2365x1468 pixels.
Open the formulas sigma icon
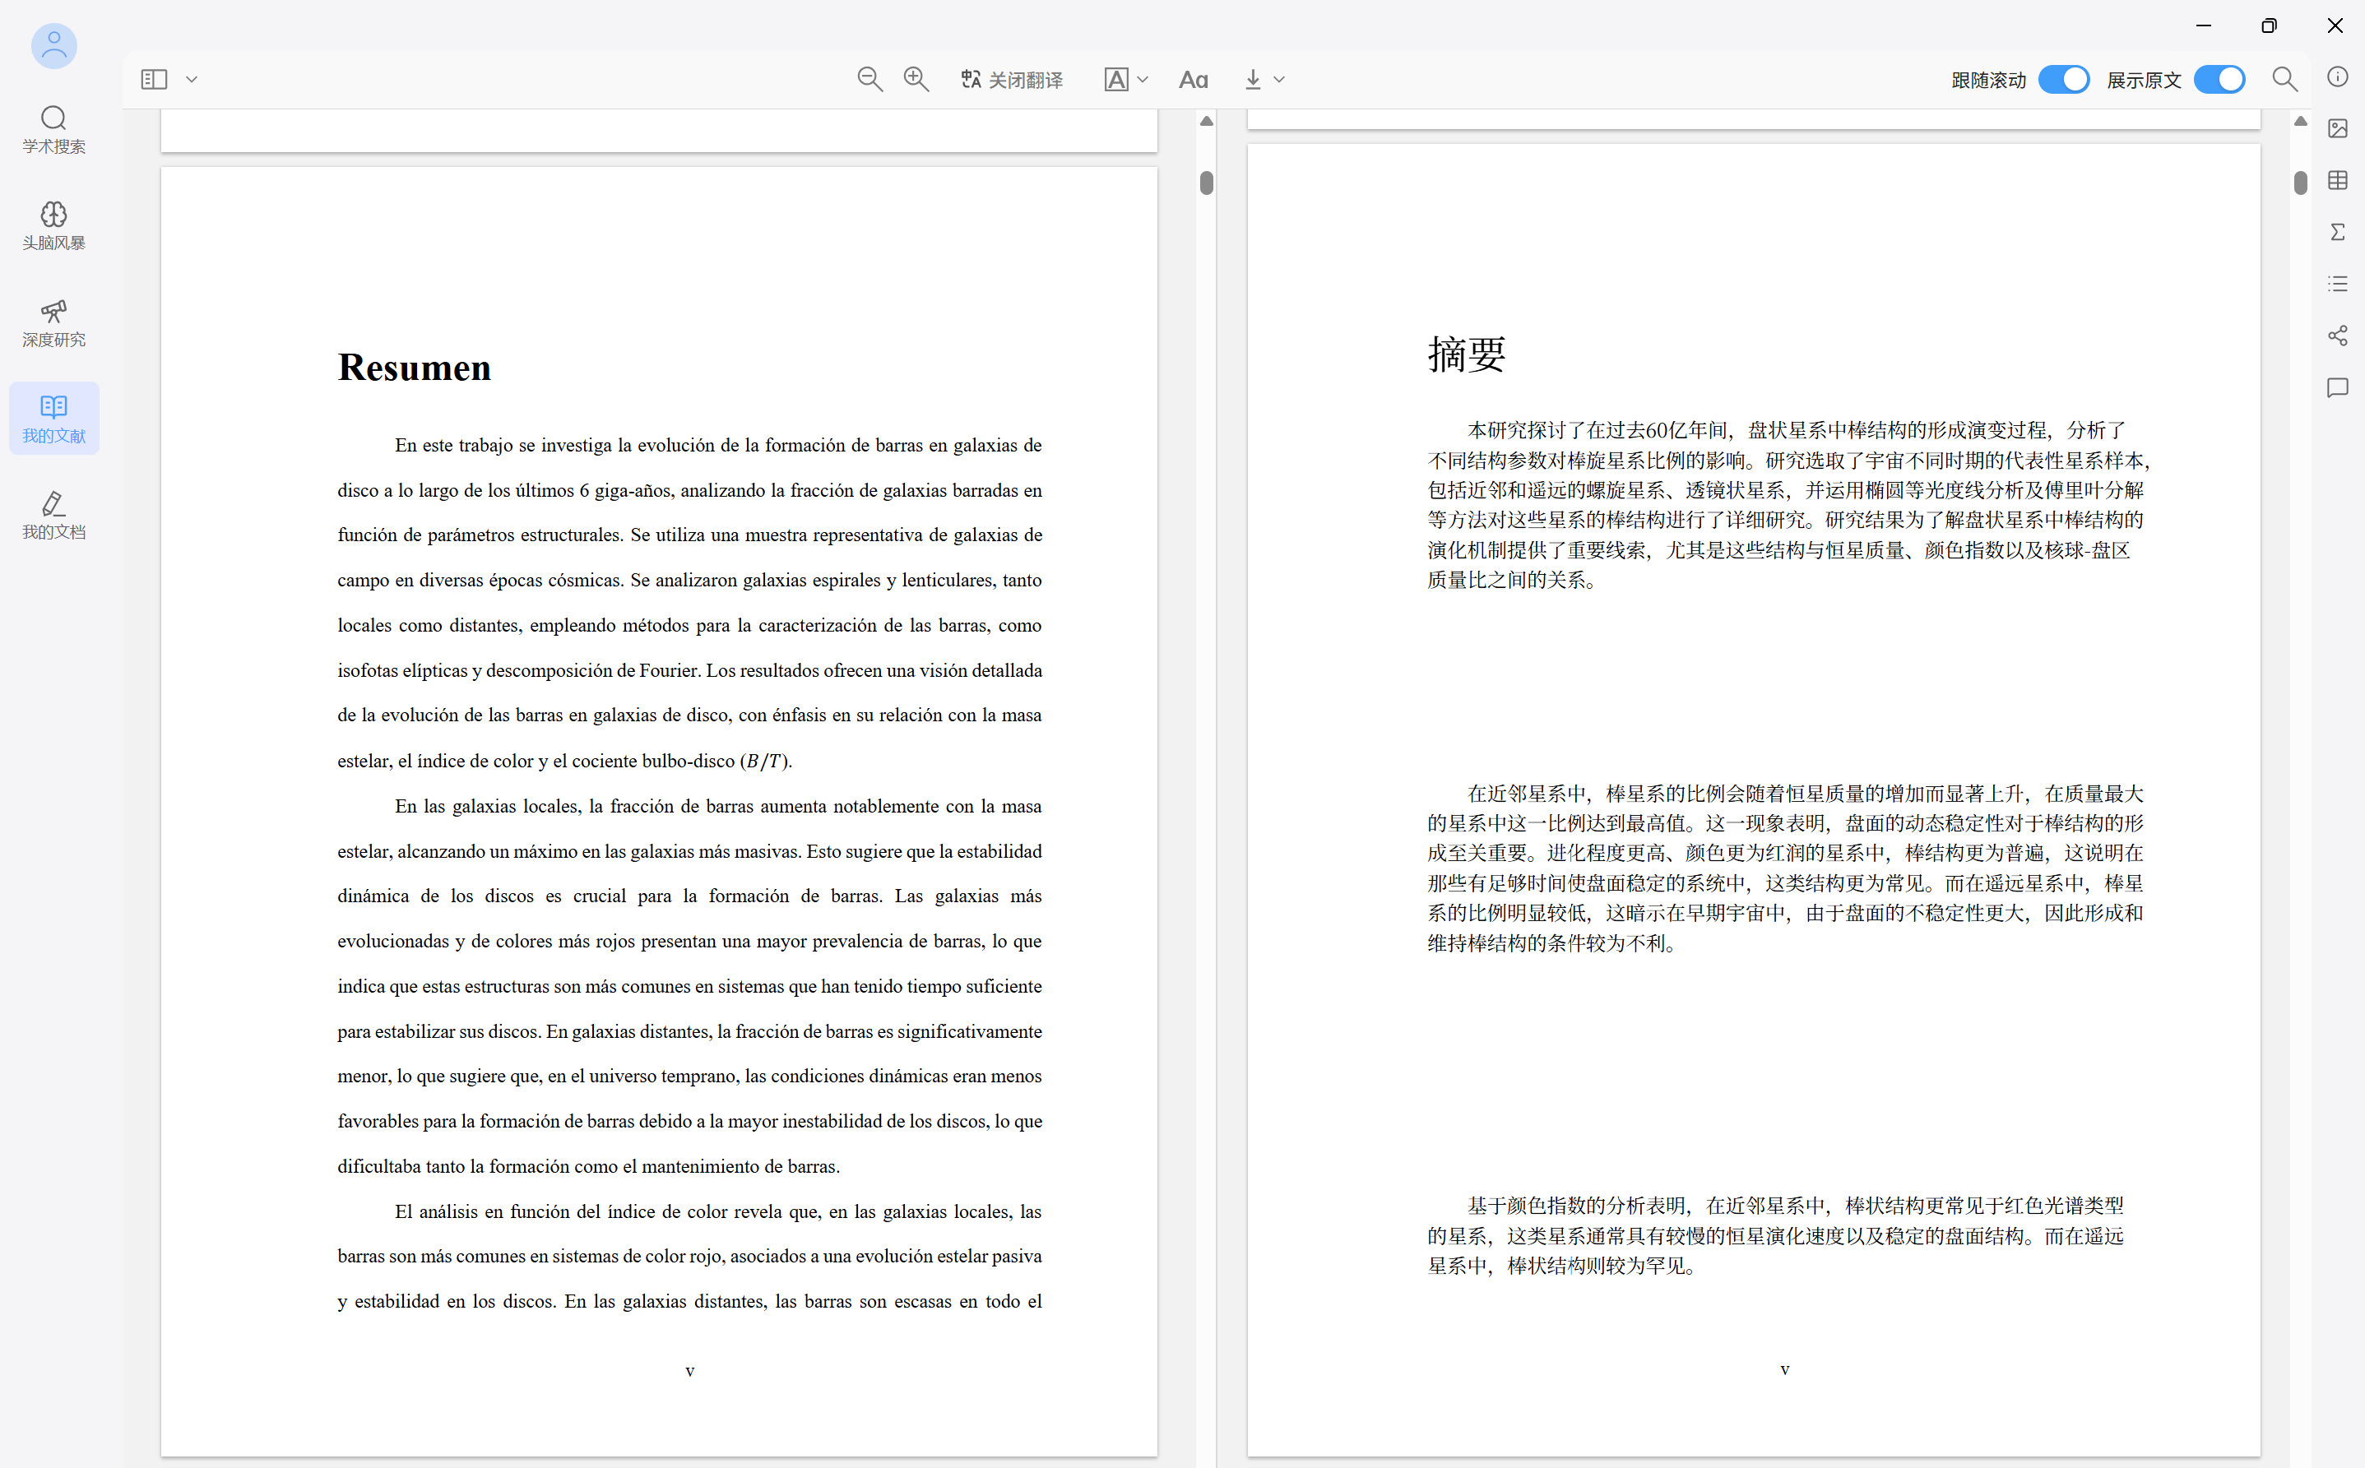(2338, 232)
